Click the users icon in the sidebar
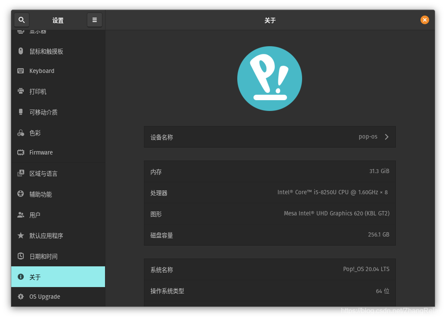Image resolution: width=446 pixels, height=319 pixels. pos(21,215)
